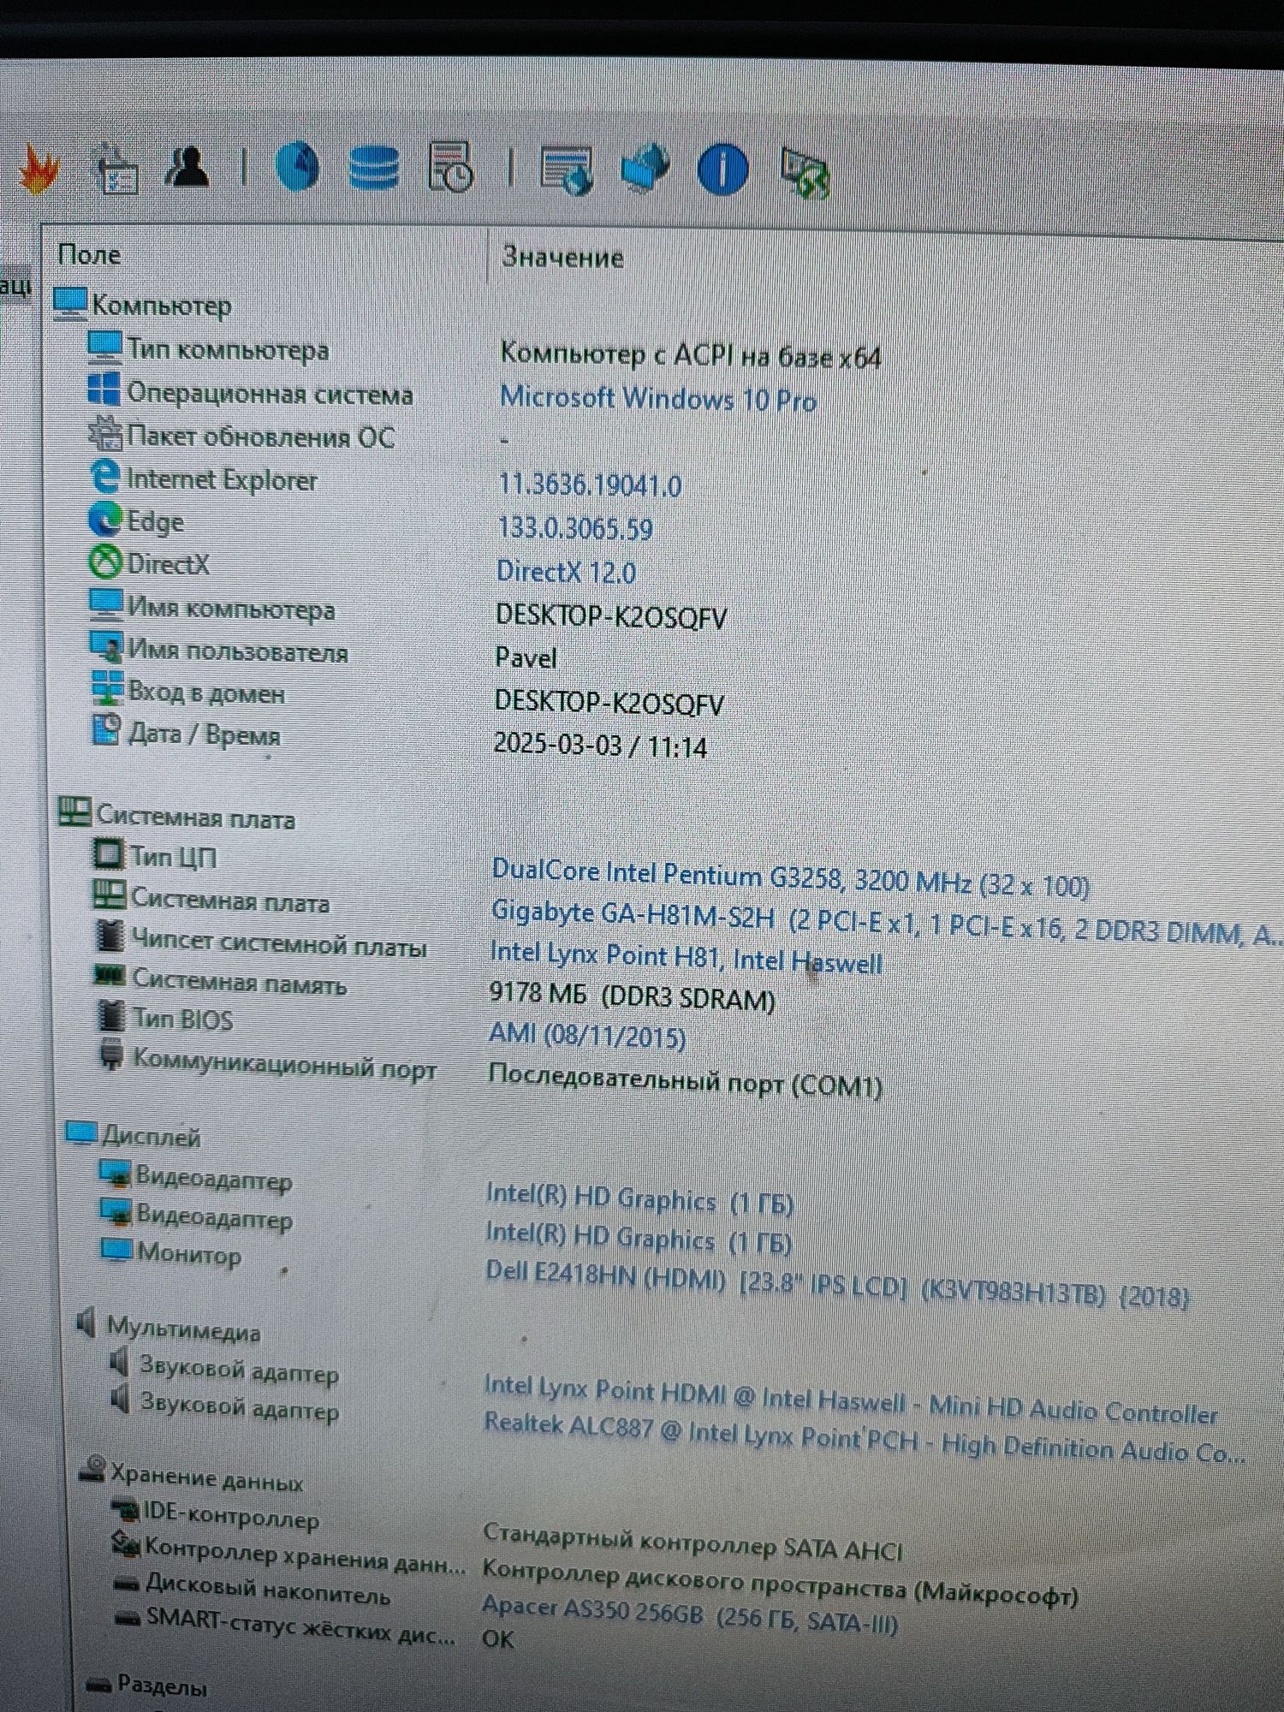The height and width of the screenshot is (1712, 1284).
Task: Click the port icon beside Коммуникационный порт
Action: tap(111, 1054)
